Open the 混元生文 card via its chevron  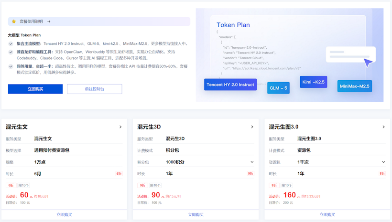click(120, 127)
